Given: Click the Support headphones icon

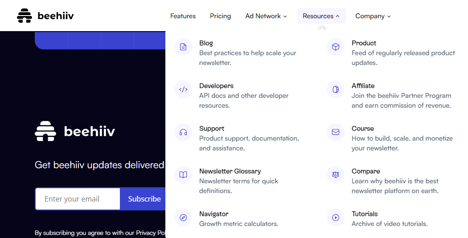Looking at the screenshot, I should [183, 132].
